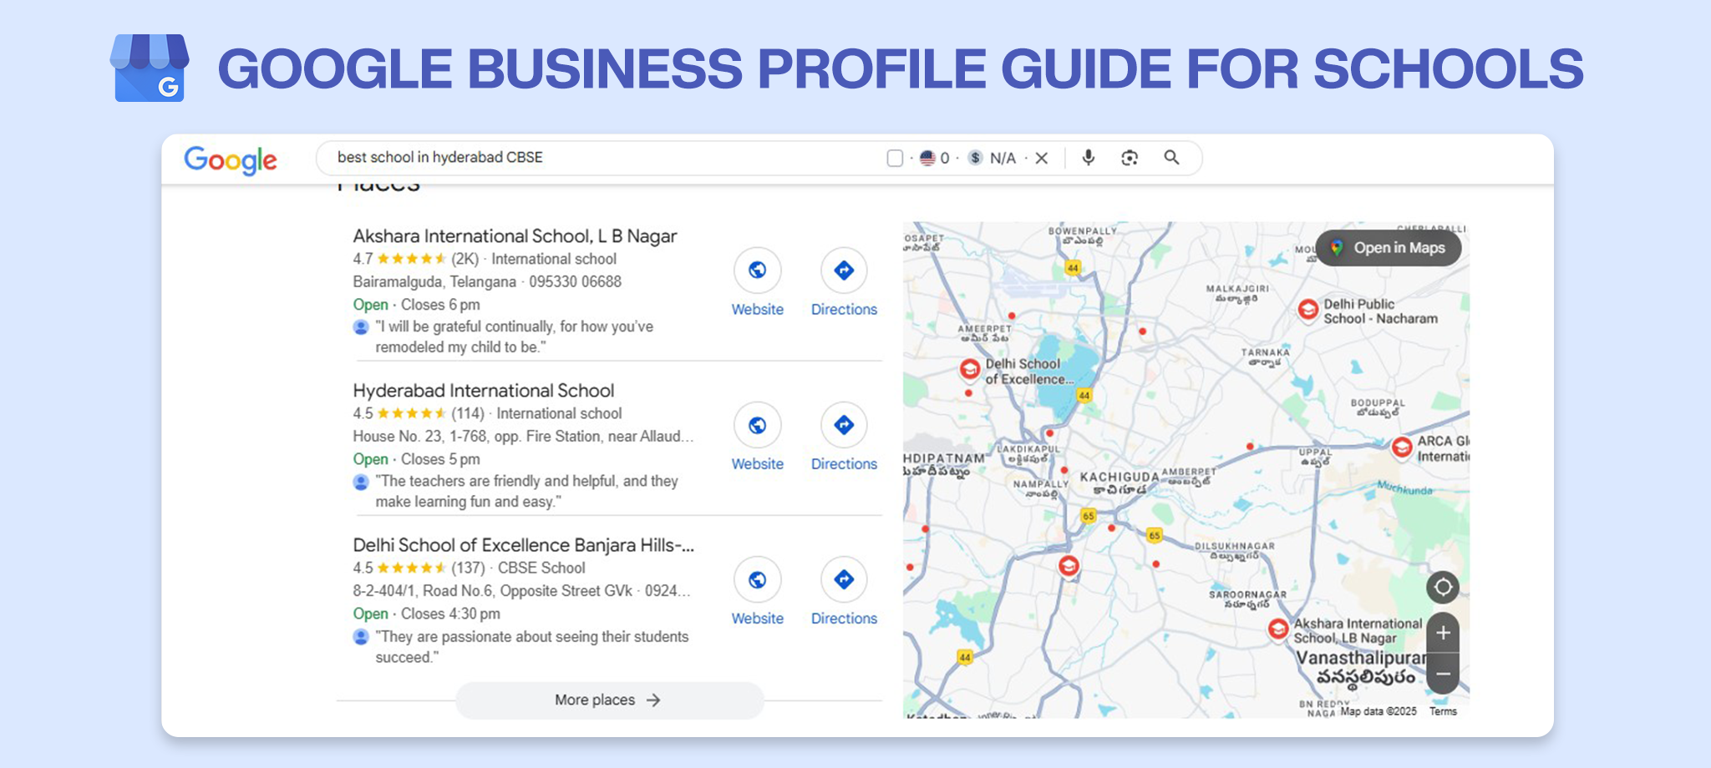Open Hyderabad International School website globe icon
Viewport: 1711px width, 768px height.
click(758, 425)
